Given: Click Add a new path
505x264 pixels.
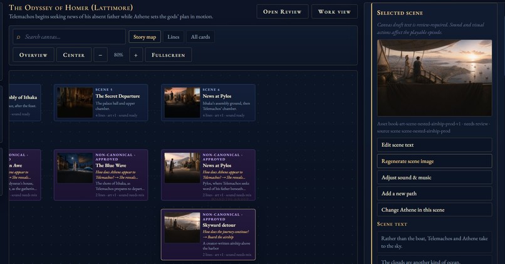Looking at the screenshot, I should [x=434, y=193].
